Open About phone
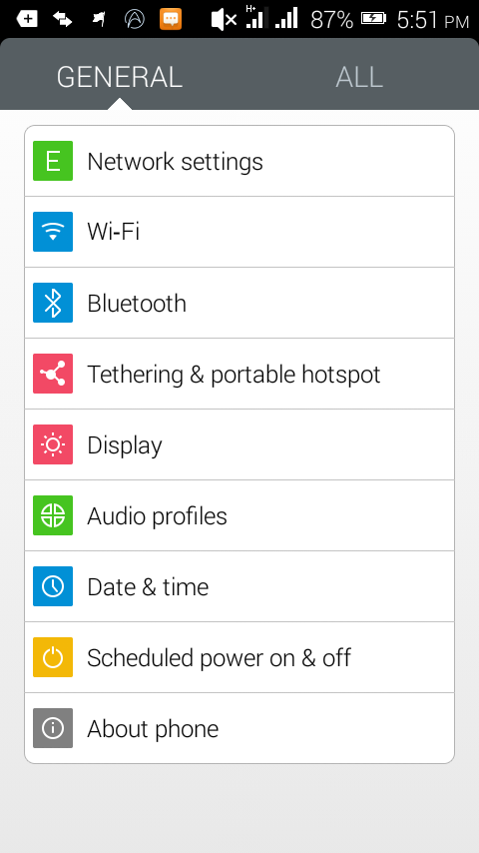479x853 pixels. [x=239, y=728]
